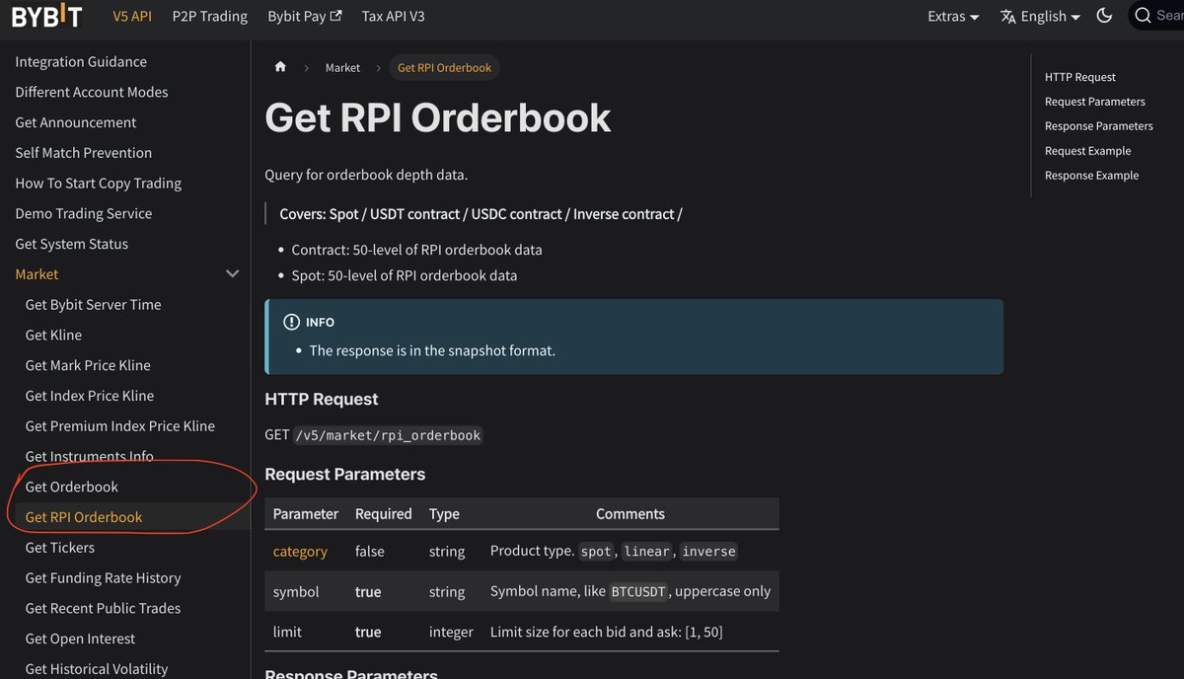
Task: Open How To Start Copy Trading
Action: point(99,183)
